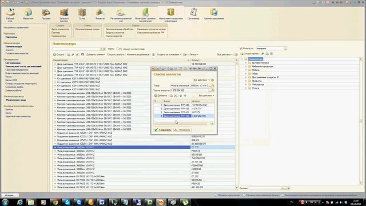Click help icon at right of Номенклатура toolbar
The height and width of the screenshot is (206, 366).
point(236,55)
